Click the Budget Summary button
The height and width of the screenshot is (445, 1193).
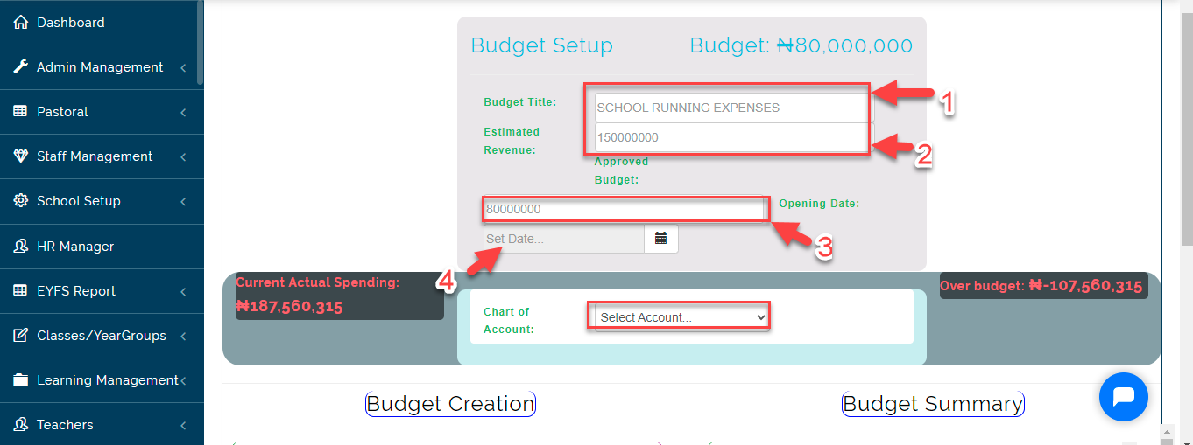pyautogui.click(x=933, y=404)
